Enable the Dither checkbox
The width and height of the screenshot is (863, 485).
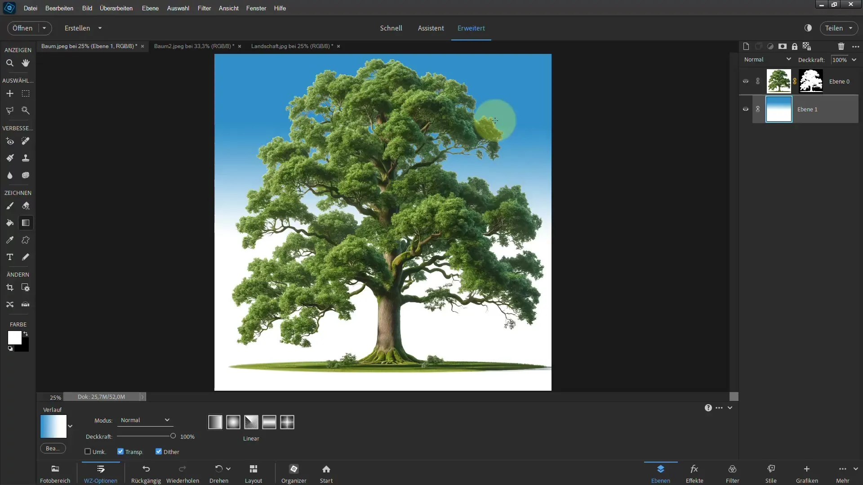[x=158, y=452]
